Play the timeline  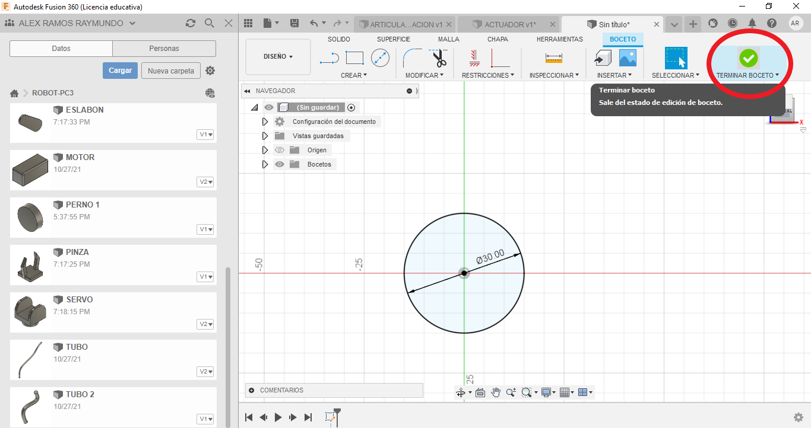coord(278,417)
